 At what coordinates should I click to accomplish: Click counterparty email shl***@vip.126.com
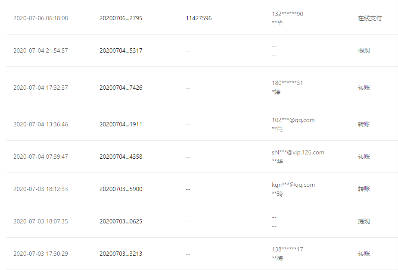pos(298,152)
